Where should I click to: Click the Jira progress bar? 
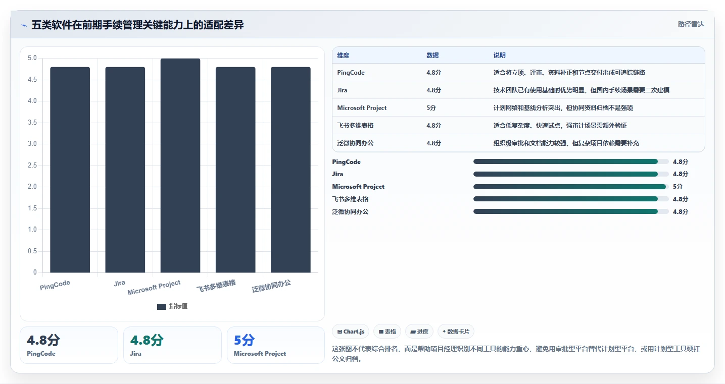point(571,174)
